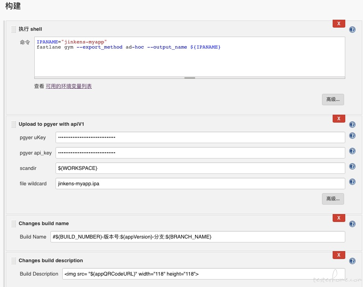This screenshot has height=287, width=363.
Task: Focus the file wildcard input field
Action: pyautogui.click(x=200, y=183)
